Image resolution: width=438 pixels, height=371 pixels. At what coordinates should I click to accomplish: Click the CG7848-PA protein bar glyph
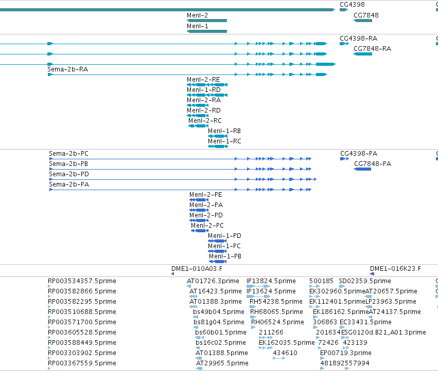(x=362, y=169)
